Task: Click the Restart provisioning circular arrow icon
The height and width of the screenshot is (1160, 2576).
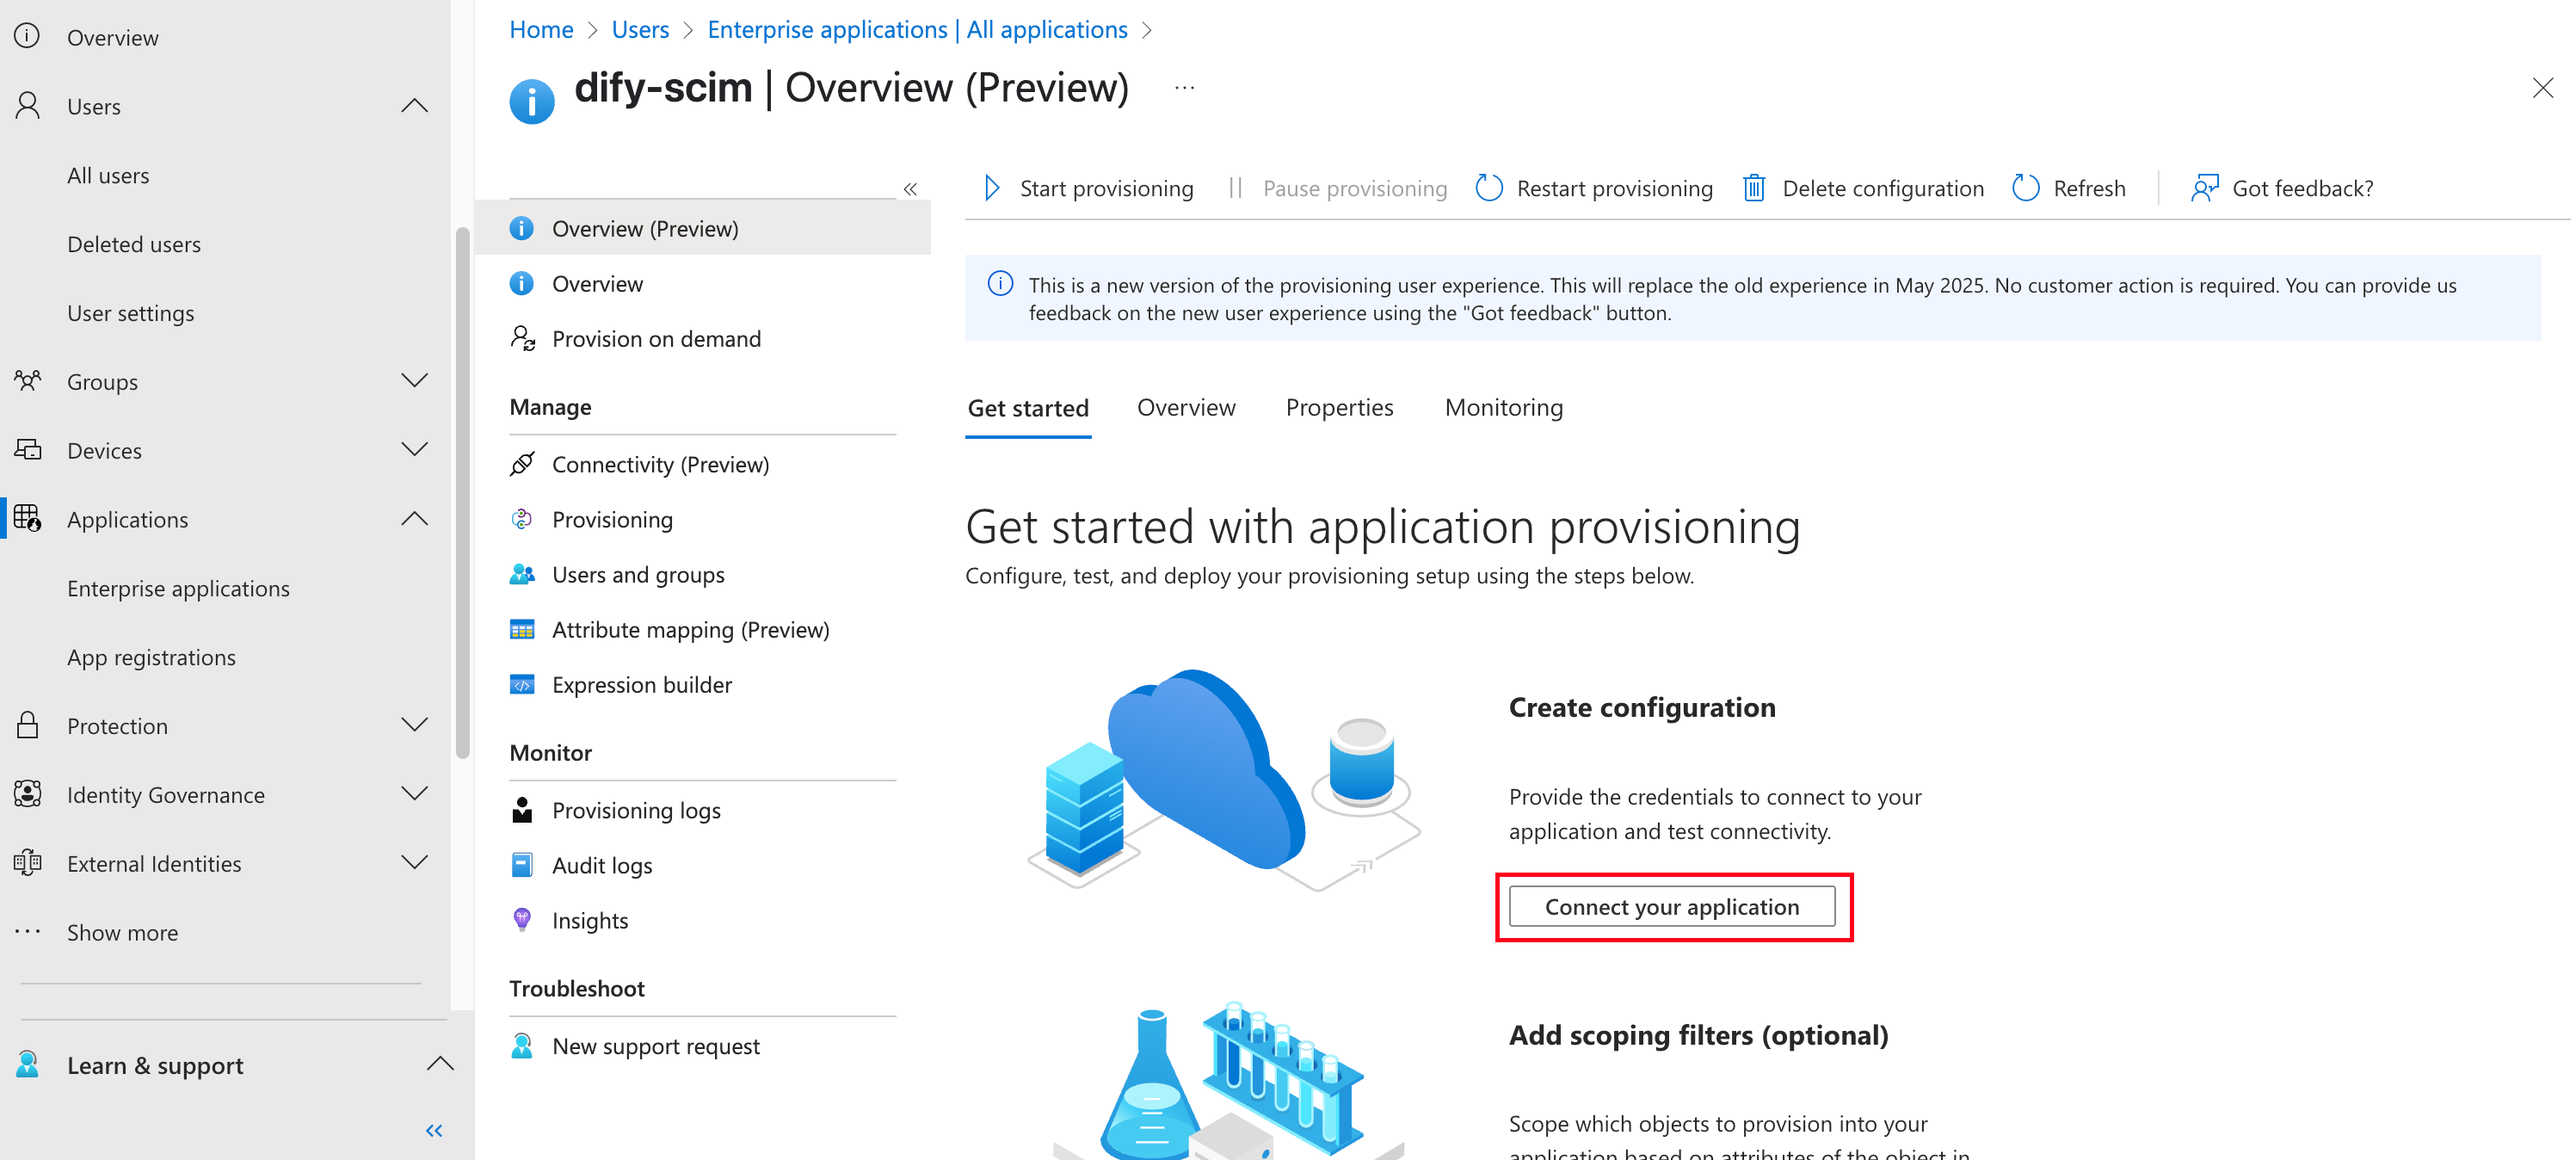Action: point(1489,188)
